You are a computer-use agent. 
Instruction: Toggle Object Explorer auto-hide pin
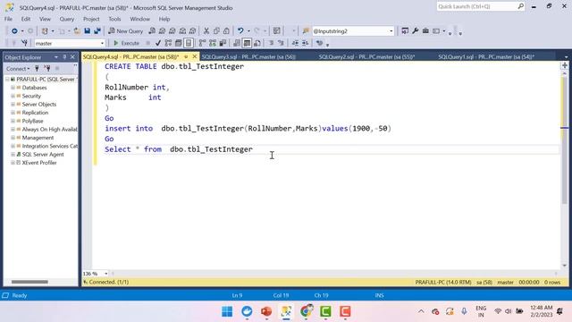(x=64, y=57)
